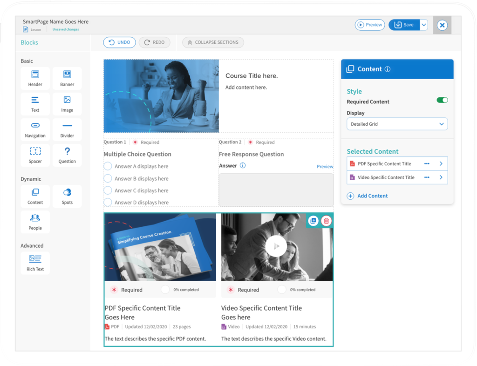Click 'Add content here.' text
Screen dimensions: 477x366
point(246,87)
